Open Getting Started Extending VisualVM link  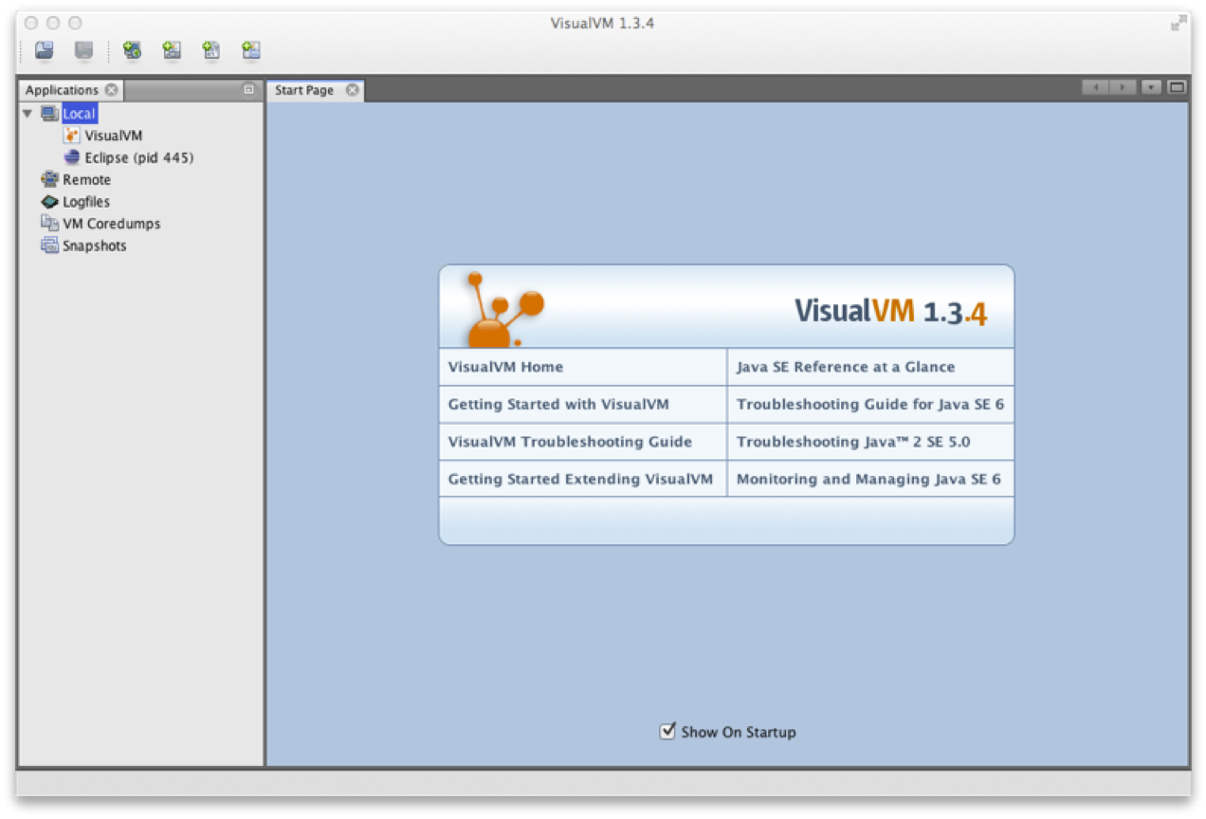point(580,479)
